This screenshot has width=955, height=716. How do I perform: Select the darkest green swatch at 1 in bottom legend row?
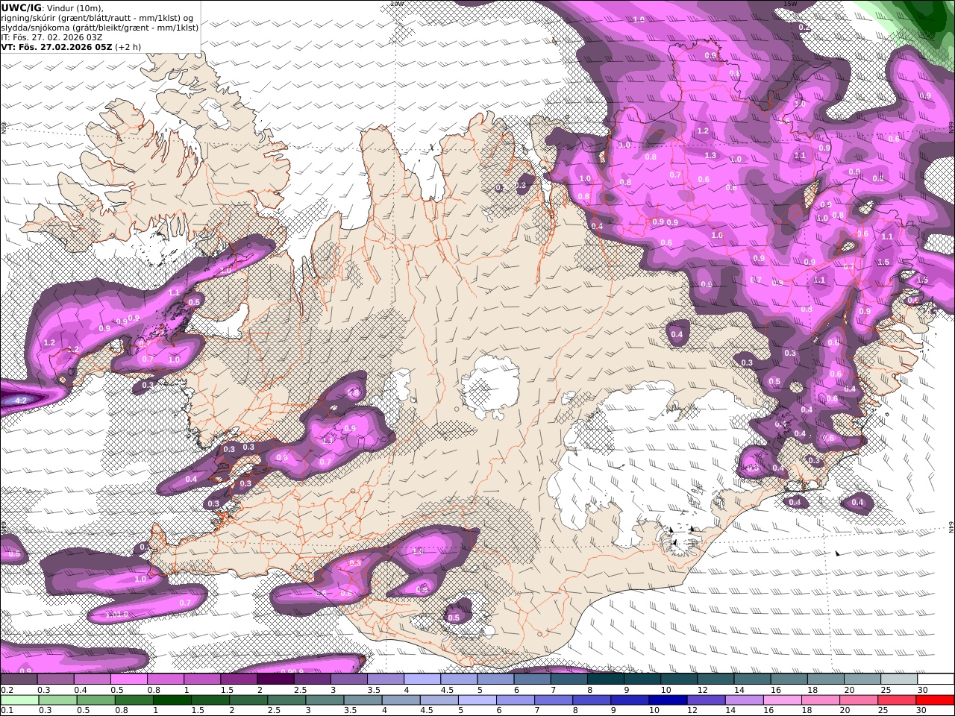(173, 700)
